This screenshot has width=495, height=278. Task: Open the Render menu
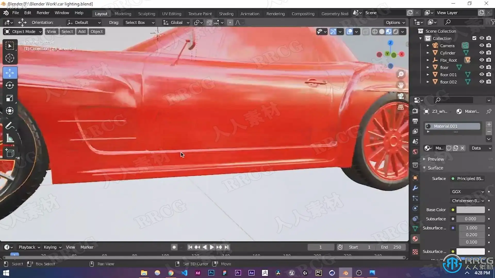coord(43,13)
